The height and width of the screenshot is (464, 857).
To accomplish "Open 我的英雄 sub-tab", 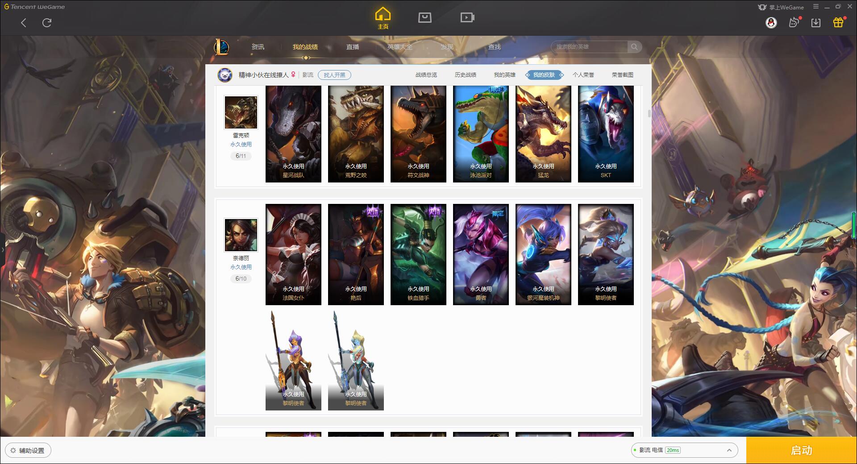I will (505, 75).
